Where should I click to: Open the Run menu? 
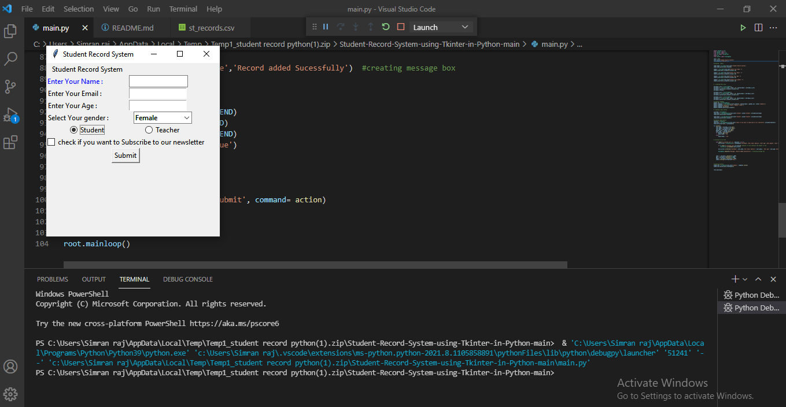(153, 9)
